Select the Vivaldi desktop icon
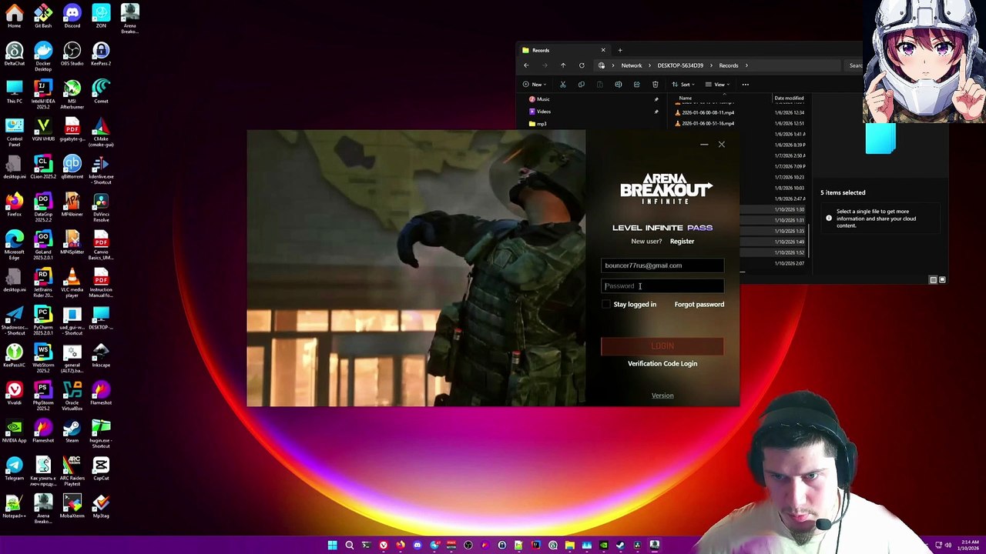The height and width of the screenshot is (554, 986). click(14, 393)
